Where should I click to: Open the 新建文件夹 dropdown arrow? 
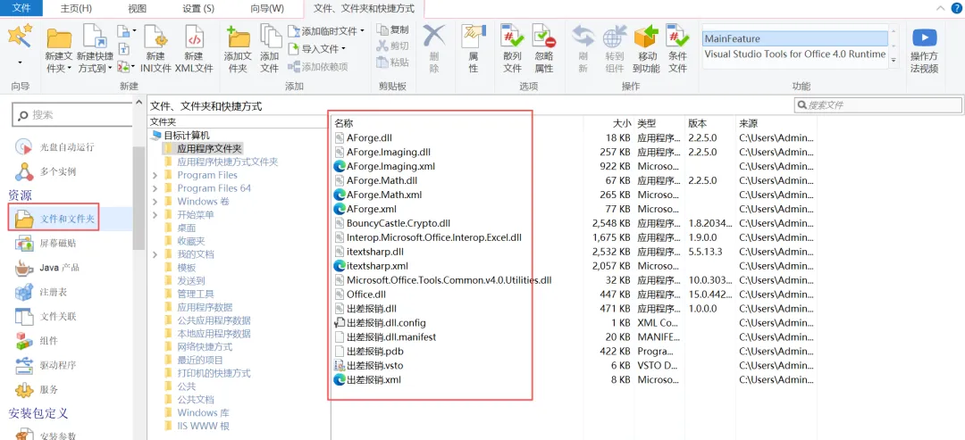pyautogui.click(x=69, y=68)
